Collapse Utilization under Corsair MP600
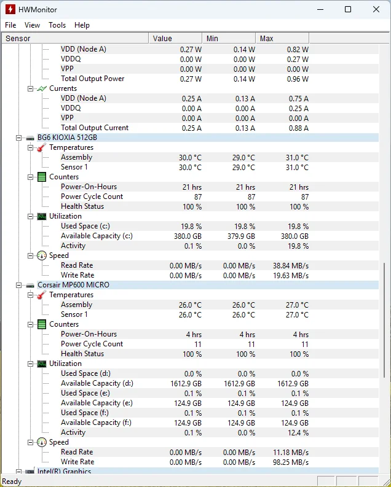391x487 pixels. coord(31,364)
